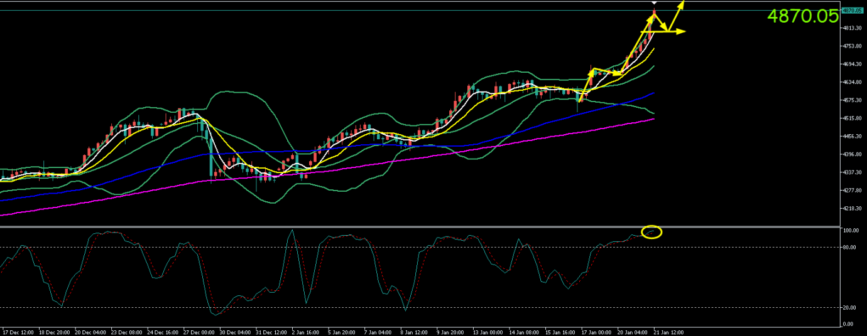This screenshot has width=867, height=336.
Task: Click the stochastic 100.00 scale label
Action: click(x=850, y=231)
